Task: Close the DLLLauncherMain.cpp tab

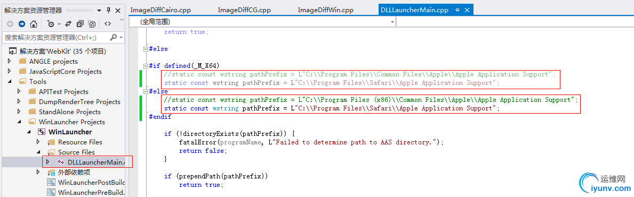Action: pyautogui.click(x=467, y=11)
